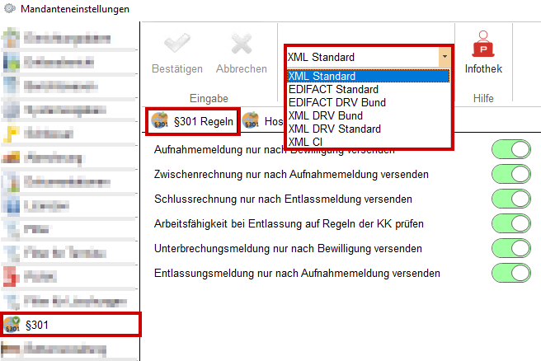
Task: Switch off Arbeitsfähigkeit bei Entlassung prüfen
Action: [511, 224]
